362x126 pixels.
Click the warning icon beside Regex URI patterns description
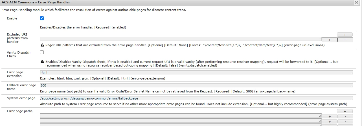(x=42, y=45)
